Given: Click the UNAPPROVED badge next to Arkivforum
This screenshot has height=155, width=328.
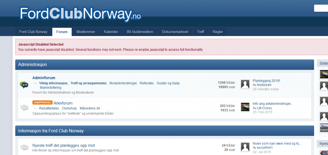Looking at the screenshot, I should point(42,103).
